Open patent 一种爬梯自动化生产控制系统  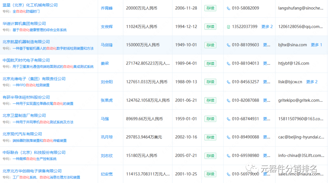[35, 159]
